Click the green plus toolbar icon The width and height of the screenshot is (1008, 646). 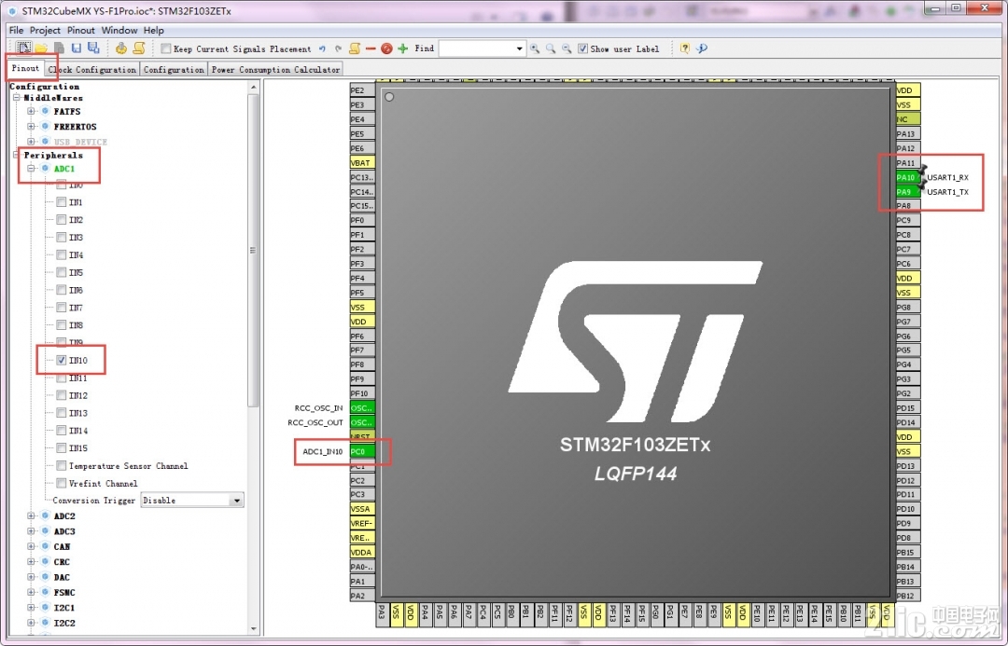[x=403, y=48]
